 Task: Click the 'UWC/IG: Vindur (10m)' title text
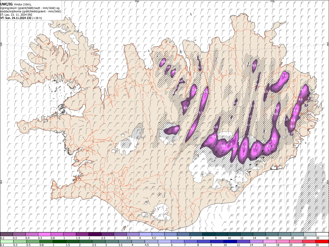16,4
